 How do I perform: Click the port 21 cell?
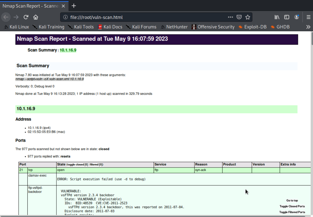pyautogui.click(x=23, y=170)
